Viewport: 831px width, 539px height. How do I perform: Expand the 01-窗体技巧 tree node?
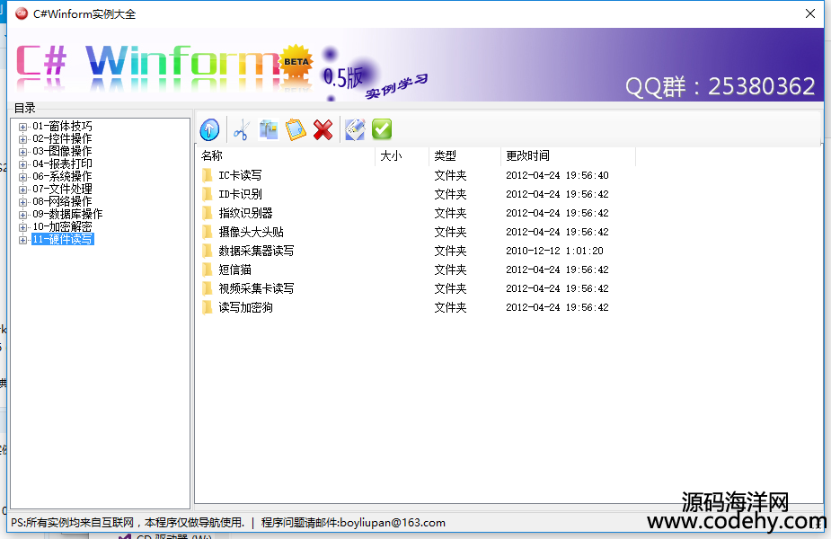tap(22, 127)
